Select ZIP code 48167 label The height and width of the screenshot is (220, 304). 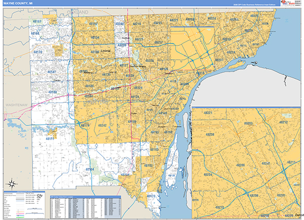(x=37, y=22)
